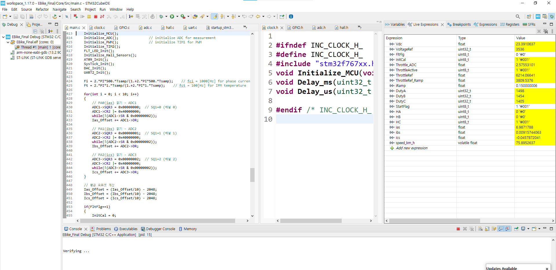Click the main.c editor vertical scrollbar thumb
Screen dimensions: 556x270
tap(252, 175)
